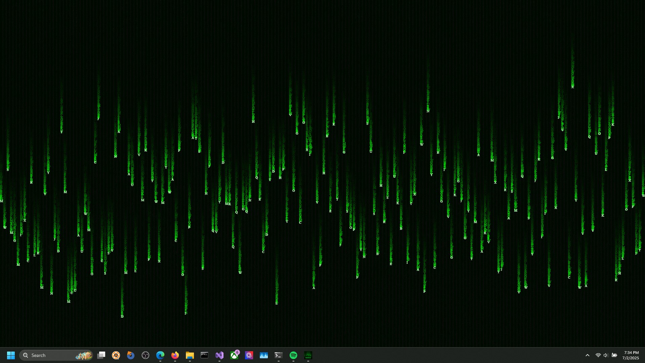Open Wi-Fi network settings

(x=598, y=355)
